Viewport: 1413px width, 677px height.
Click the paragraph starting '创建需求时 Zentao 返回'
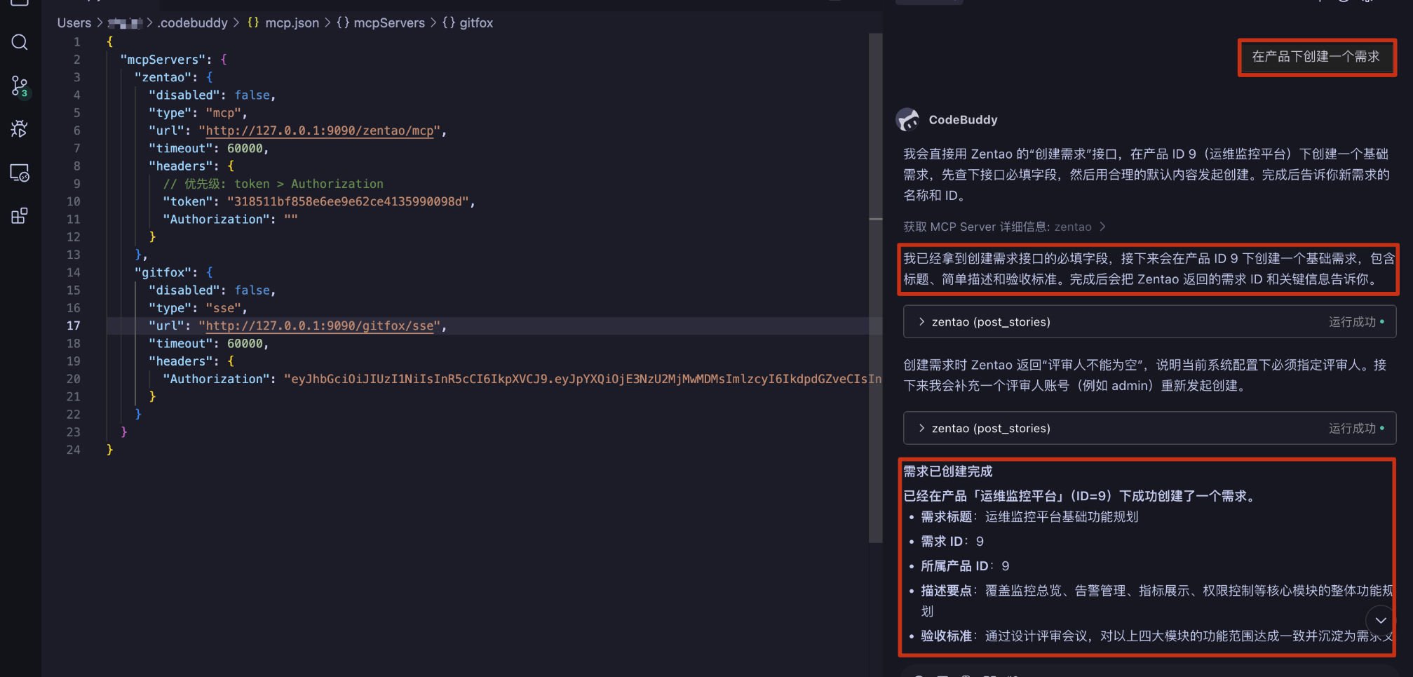(1145, 375)
